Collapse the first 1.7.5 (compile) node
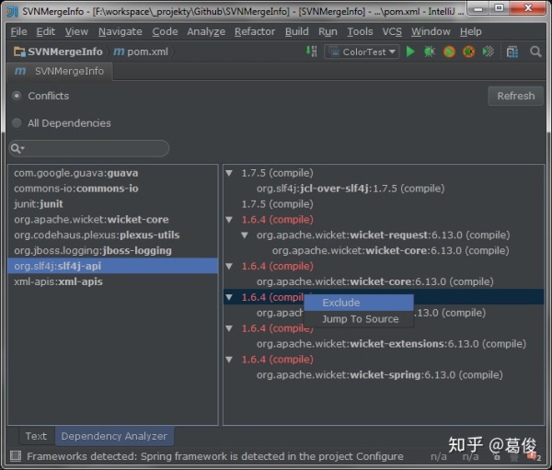This screenshot has width=552, height=470. tap(229, 173)
